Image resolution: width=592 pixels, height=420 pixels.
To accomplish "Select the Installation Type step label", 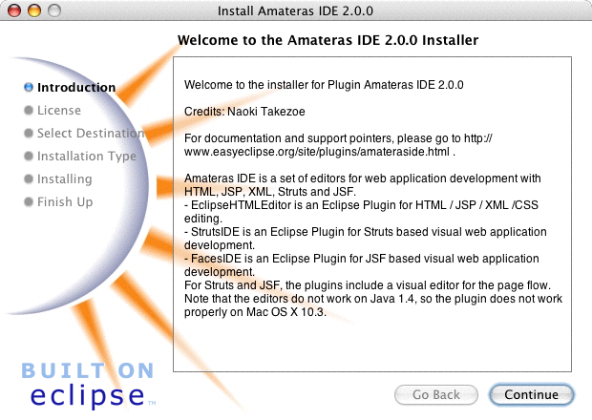I will point(87,157).
